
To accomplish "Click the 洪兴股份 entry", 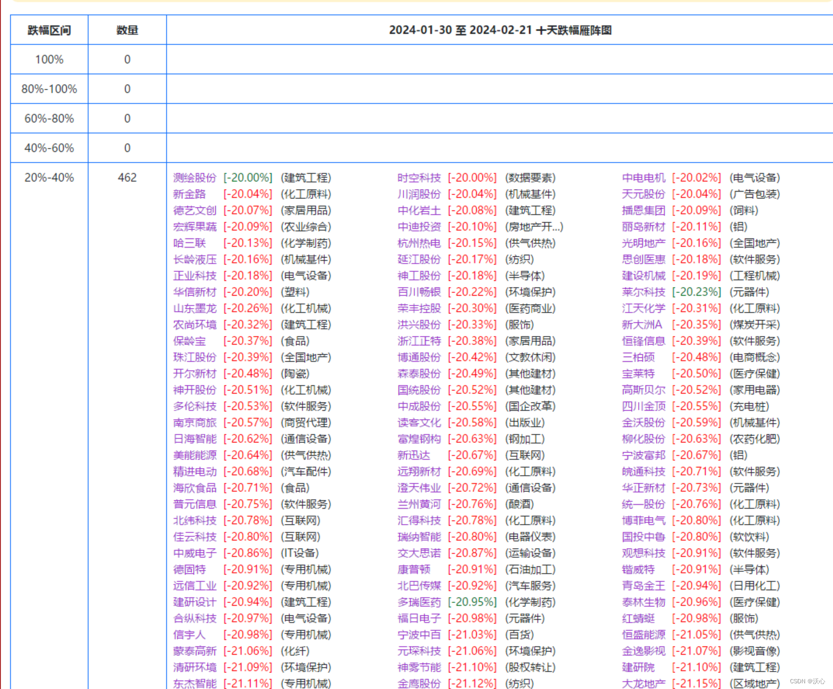I will (419, 325).
